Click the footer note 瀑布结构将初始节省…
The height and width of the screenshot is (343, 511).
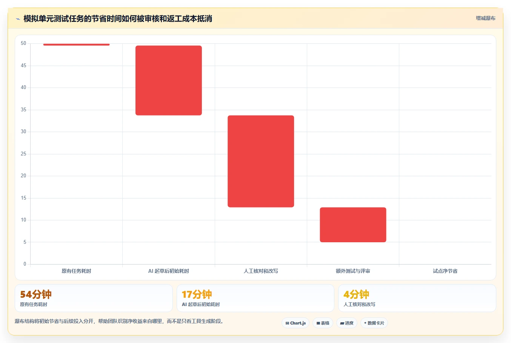tap(119, 321)
